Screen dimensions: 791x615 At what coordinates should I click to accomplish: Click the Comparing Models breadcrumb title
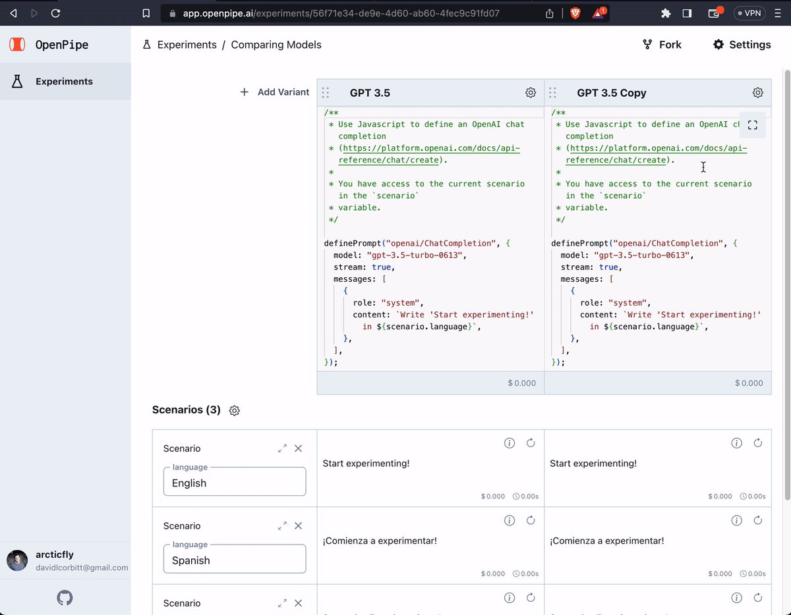click(x=276, y=45)
